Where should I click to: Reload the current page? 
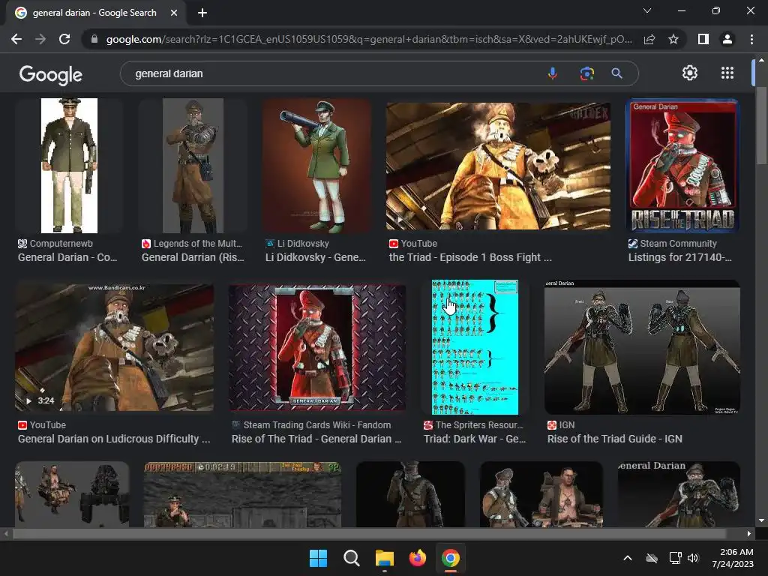[64, 39]
